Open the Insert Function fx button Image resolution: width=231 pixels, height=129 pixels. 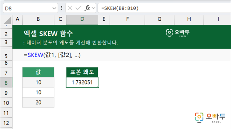tap(87, 8)
